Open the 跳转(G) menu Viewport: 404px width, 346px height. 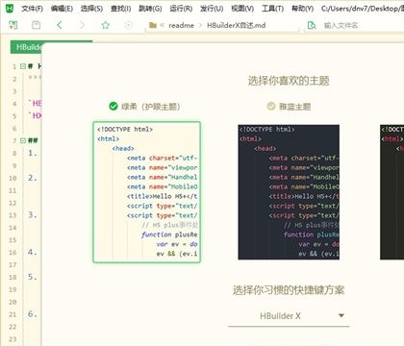tap(150, 9)
